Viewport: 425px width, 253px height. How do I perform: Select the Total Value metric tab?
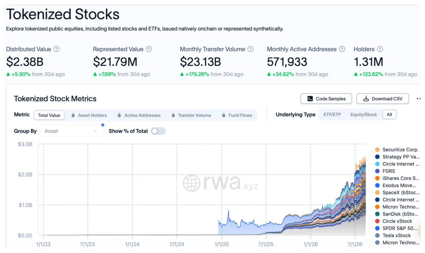49,115
